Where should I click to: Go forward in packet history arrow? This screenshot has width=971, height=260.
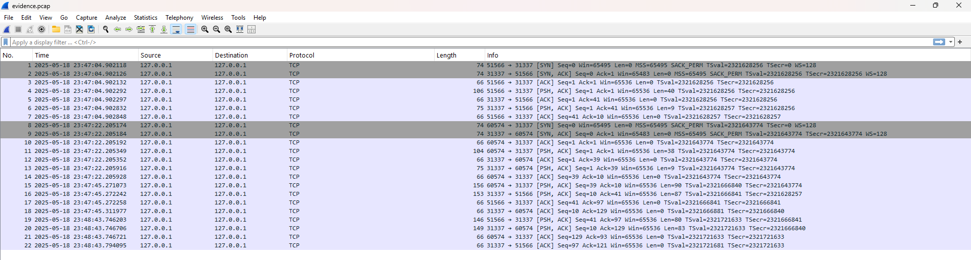tap(129, 29)
